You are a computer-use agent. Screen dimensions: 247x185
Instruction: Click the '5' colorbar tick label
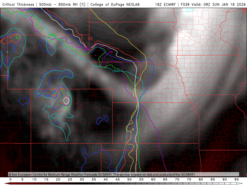(x=22, y=179)
